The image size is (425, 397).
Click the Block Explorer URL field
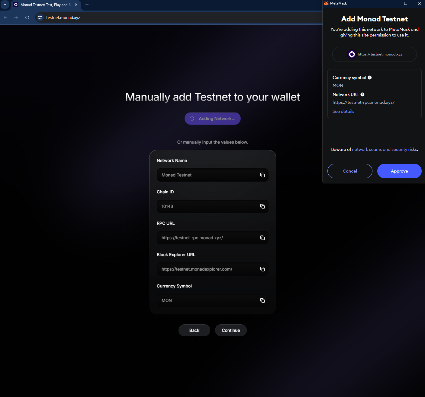(213, 269)
